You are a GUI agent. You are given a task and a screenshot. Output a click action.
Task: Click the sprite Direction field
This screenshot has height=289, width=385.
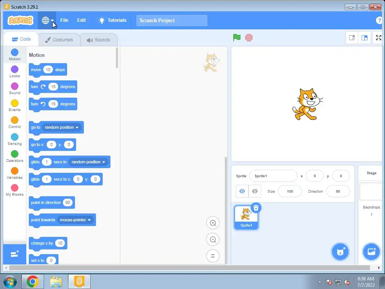338,192
